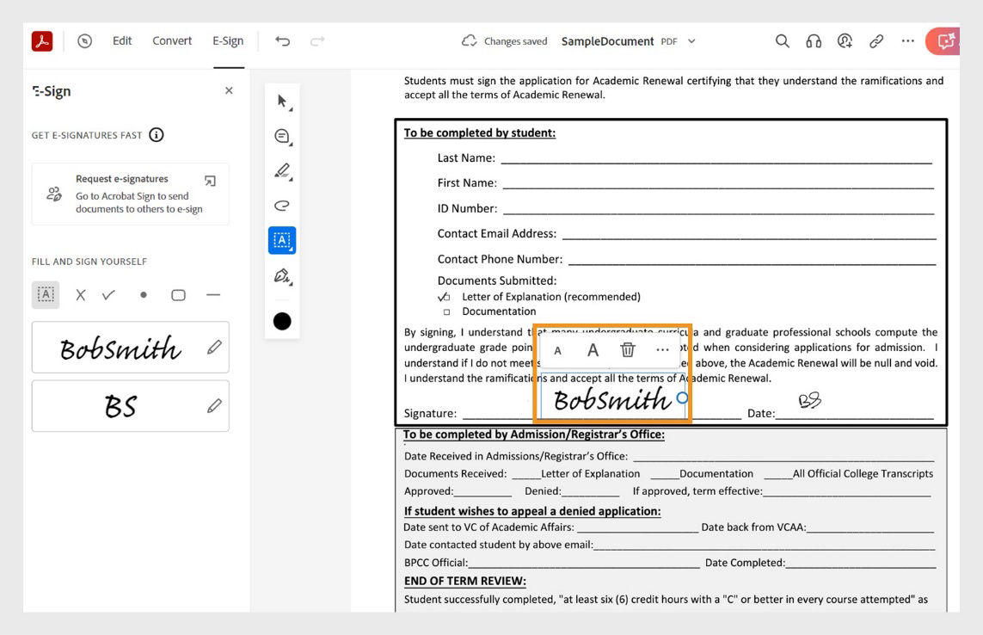Pick the selection arrow tool
This screenshot has width=983, height=635.
coord(281,100)
